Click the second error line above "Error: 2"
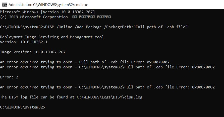This screenshot has height=117, width=224. [107, 67]
